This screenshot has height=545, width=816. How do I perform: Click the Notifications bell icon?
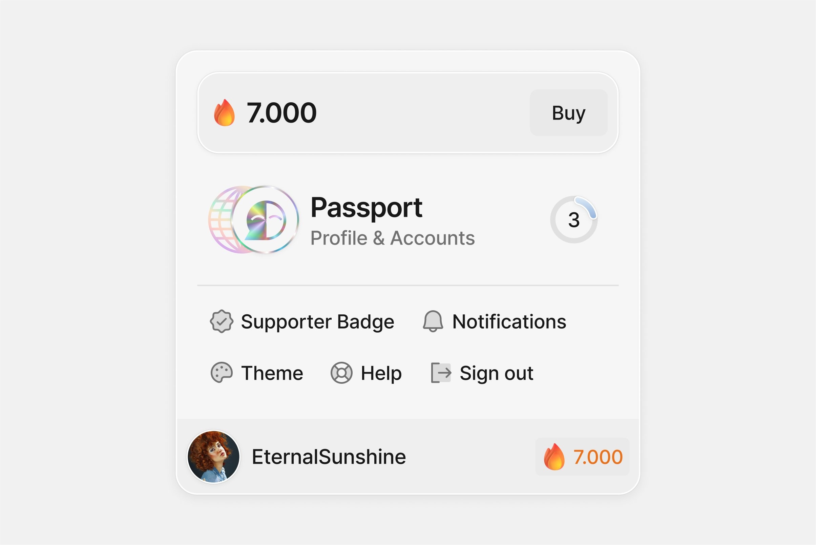point(433,321)
